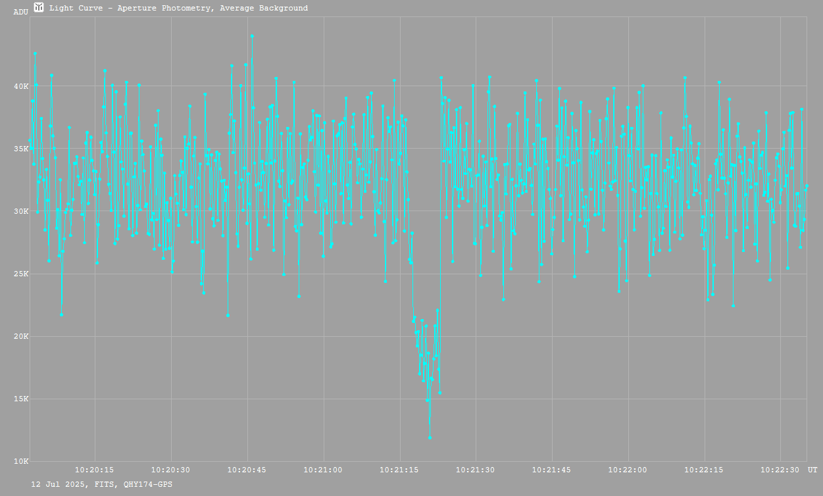Select the 10K label on the Y axis
This screenshot has width=823, height=496.
22,461
